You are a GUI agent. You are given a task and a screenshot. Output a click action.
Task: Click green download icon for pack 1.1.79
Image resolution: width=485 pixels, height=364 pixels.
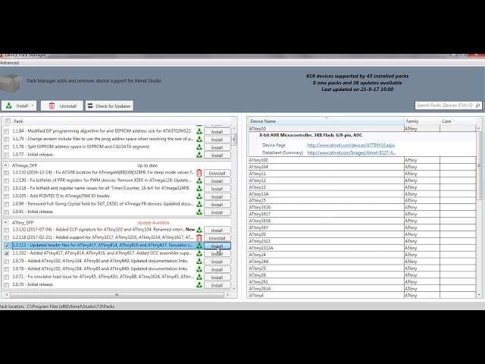pos(199,139)
